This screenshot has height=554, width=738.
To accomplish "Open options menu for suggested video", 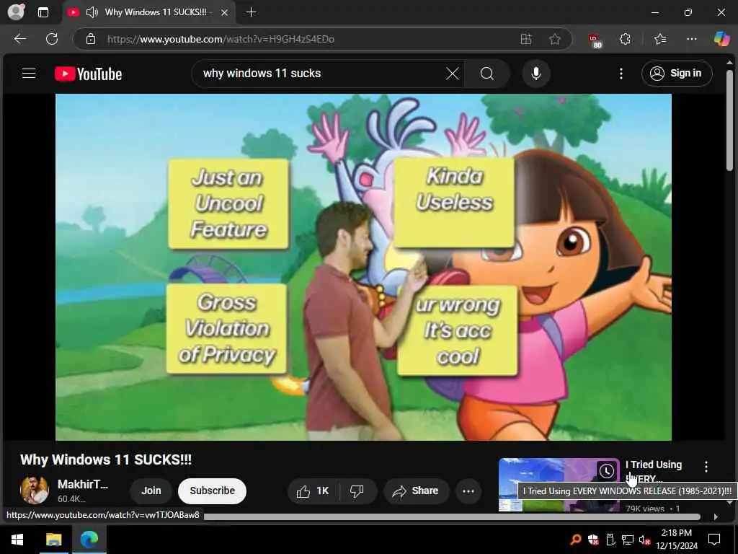I will click(706, 467).
